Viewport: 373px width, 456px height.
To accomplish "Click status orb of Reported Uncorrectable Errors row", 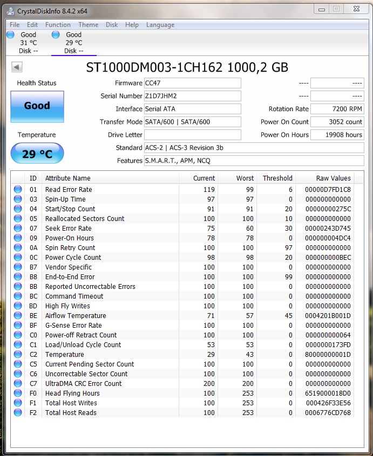I will click(18, 286).
